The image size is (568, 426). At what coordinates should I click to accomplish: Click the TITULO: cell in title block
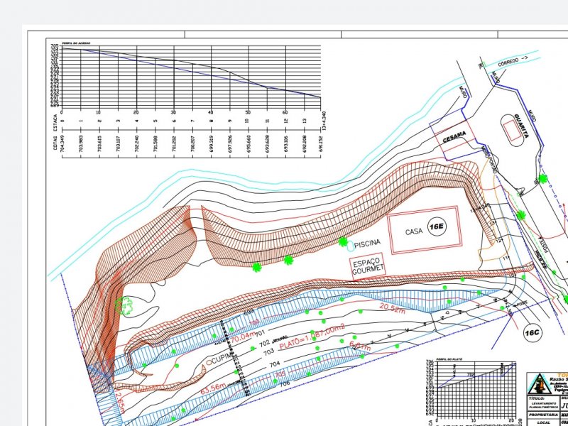pyautogui.click(x=542, y=403)
